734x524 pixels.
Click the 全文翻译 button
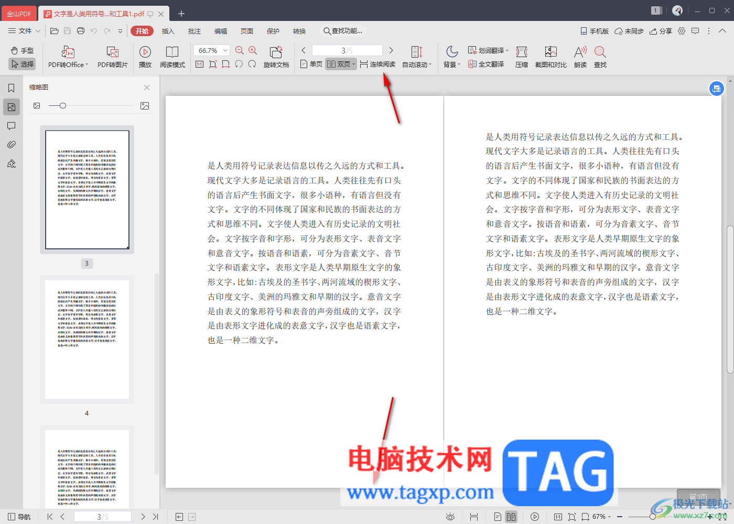[487, 64]
